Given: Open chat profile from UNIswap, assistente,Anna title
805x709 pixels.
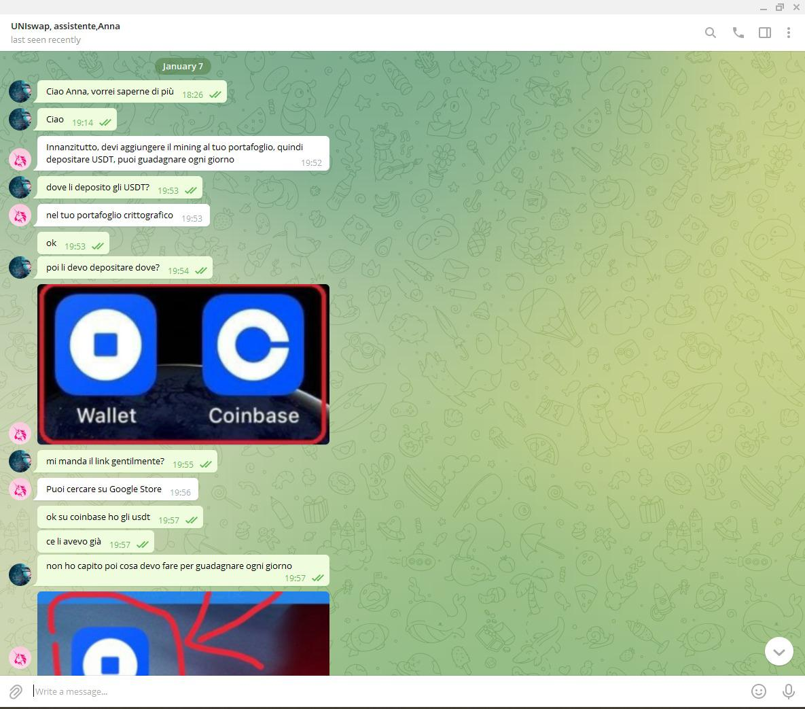Looking at the screenshot, I should [65, 26].
